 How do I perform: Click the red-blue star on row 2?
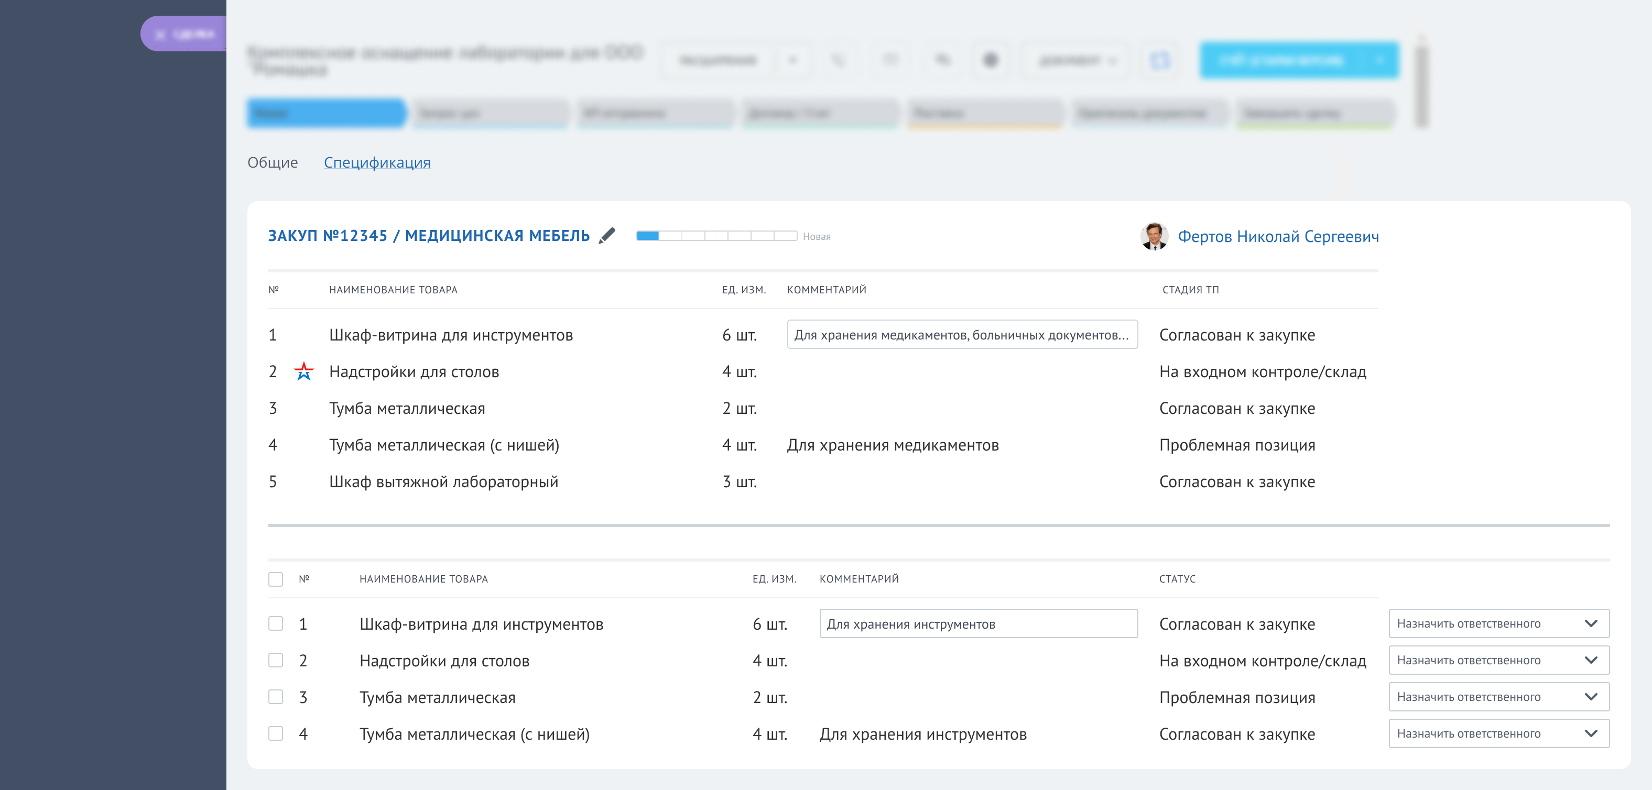[303, 371]
